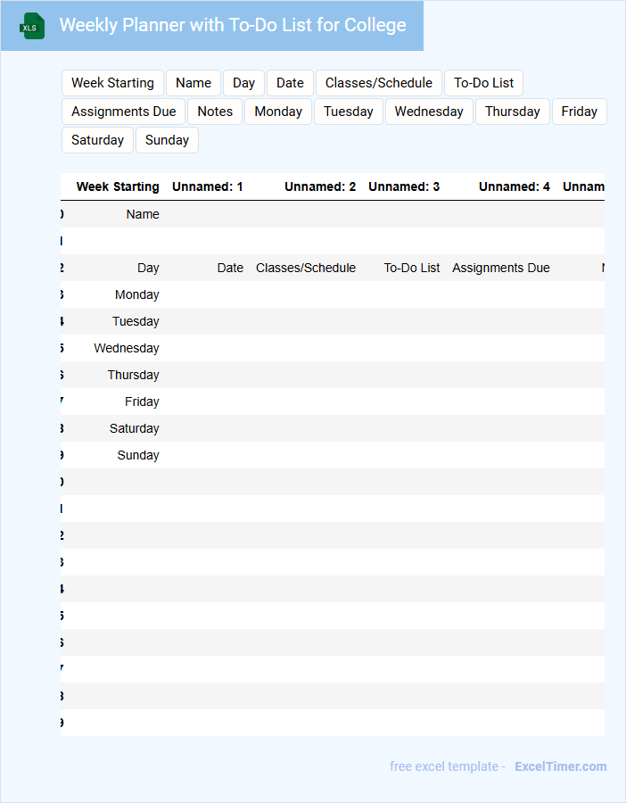Select the 'Notes' tag button
626x803 pixels.
215,112
